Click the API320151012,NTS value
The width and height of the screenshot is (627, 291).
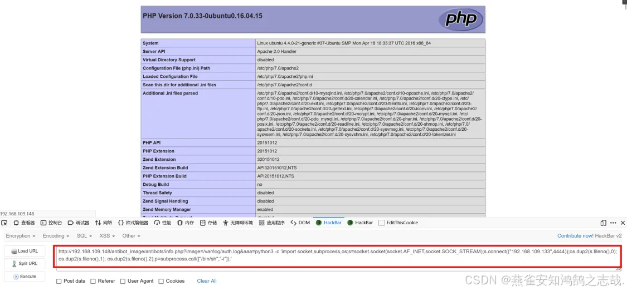point(277,167)
